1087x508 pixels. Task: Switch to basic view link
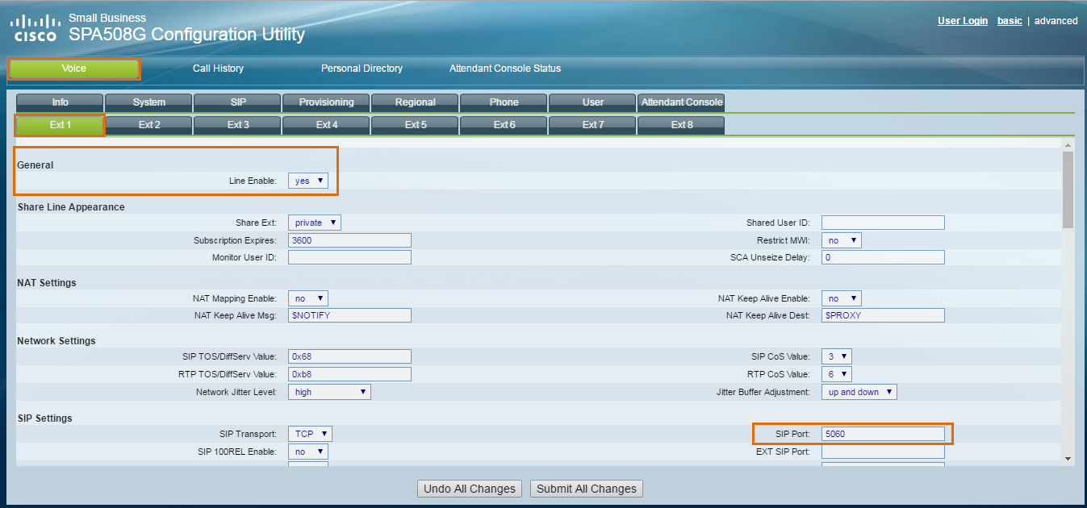click(1010, 21)
